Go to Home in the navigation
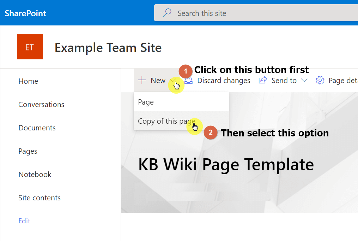This screenshot has width=358, height=241. click(28, 81)
